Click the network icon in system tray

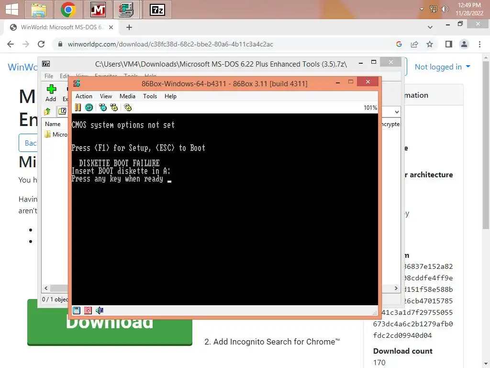click(433, 9)
